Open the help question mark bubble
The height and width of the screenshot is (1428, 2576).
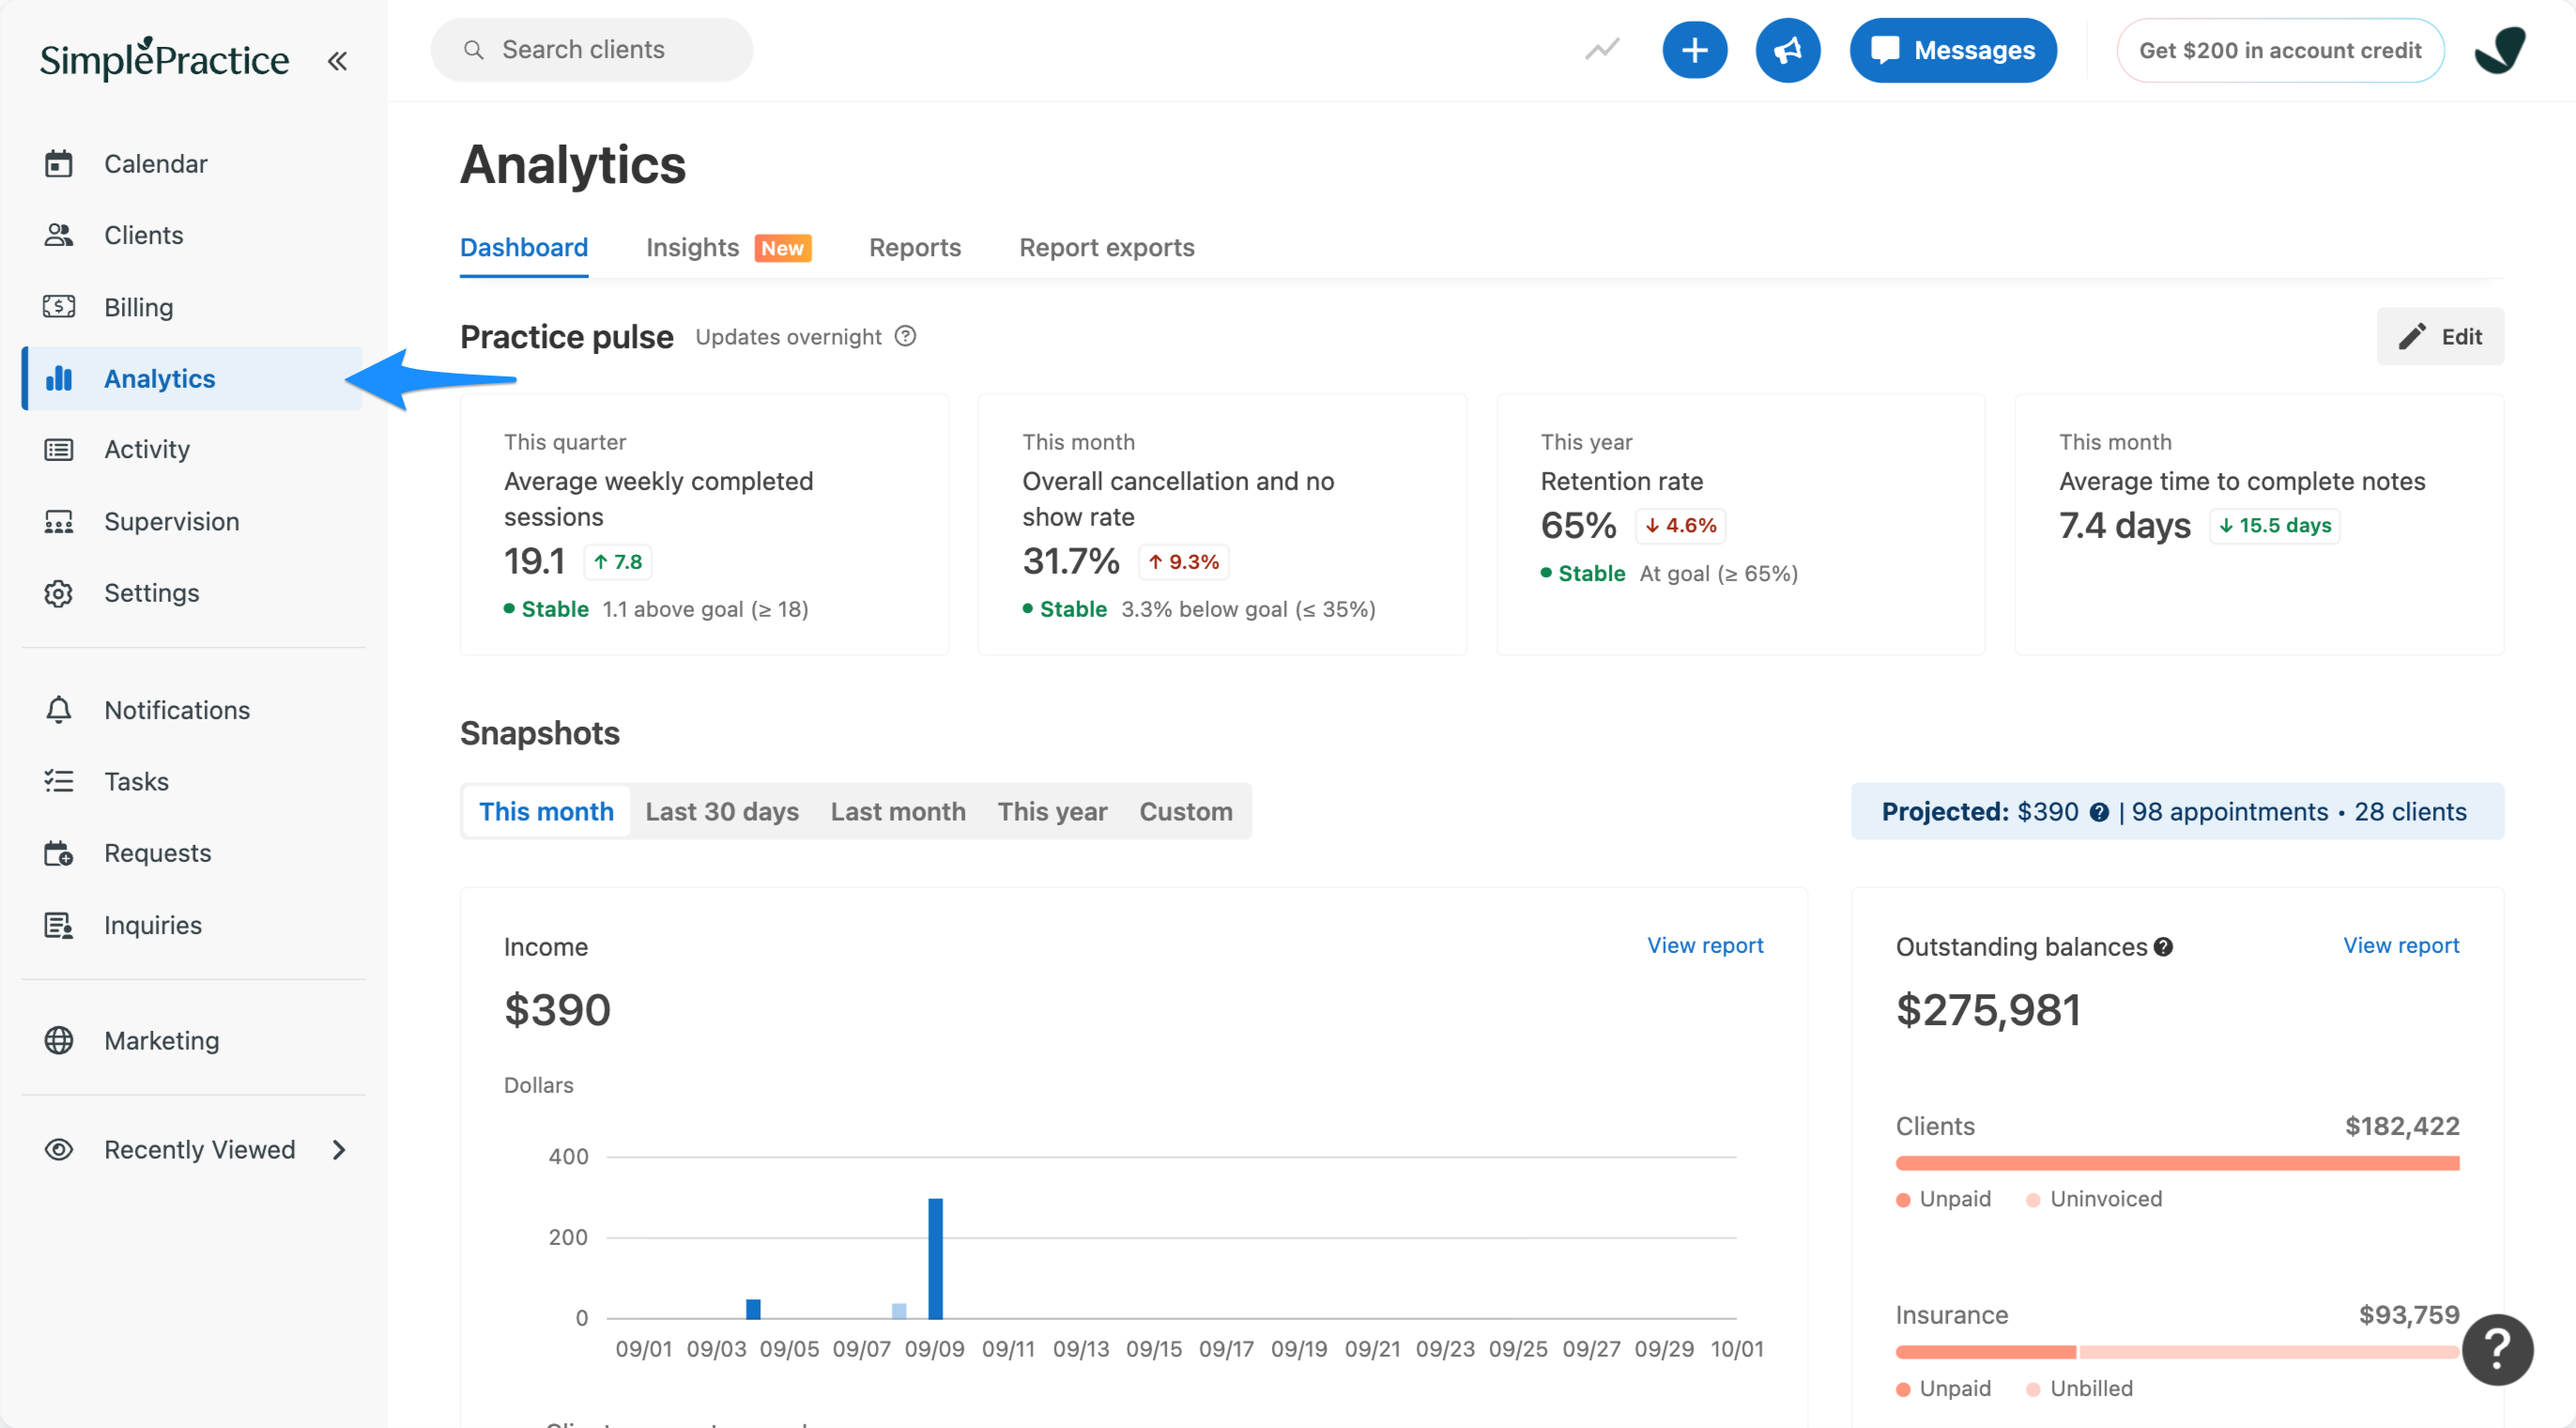point(2497,1349)
